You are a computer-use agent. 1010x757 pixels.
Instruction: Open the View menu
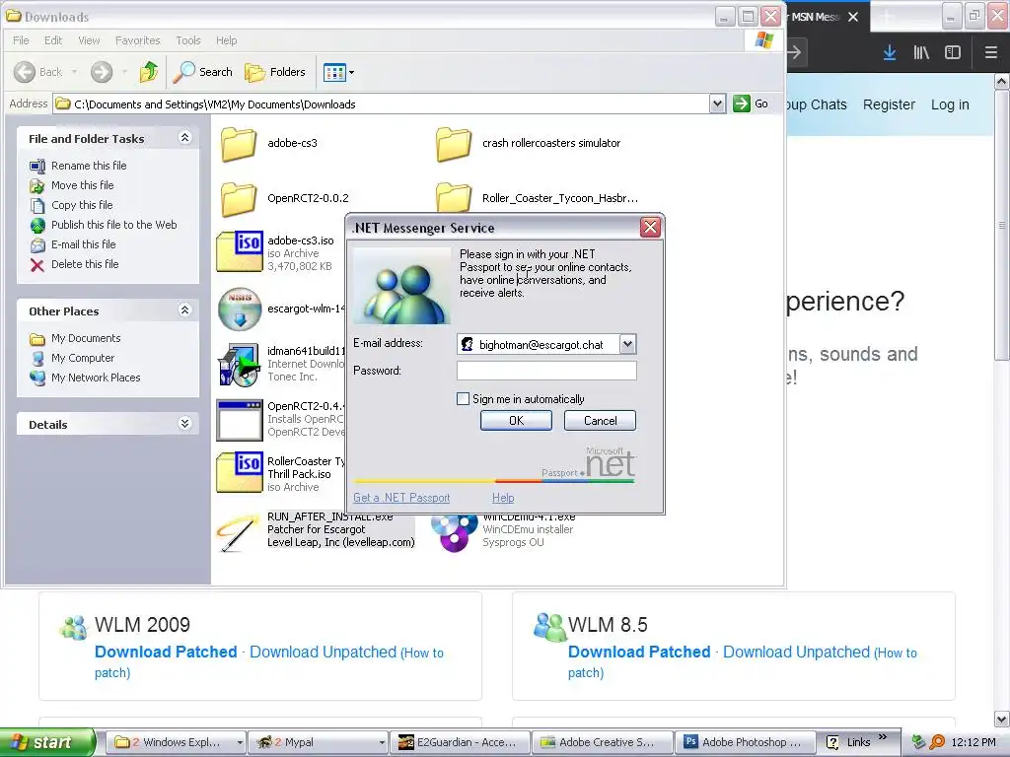coord(89,40)
